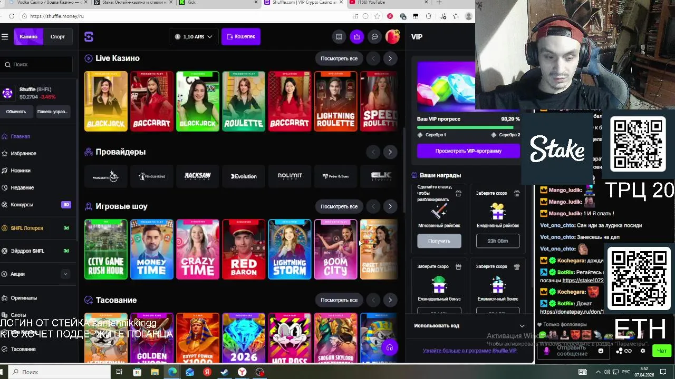
Task: Open the Money Time game thumbnail
Action: [x=152, y=249]
